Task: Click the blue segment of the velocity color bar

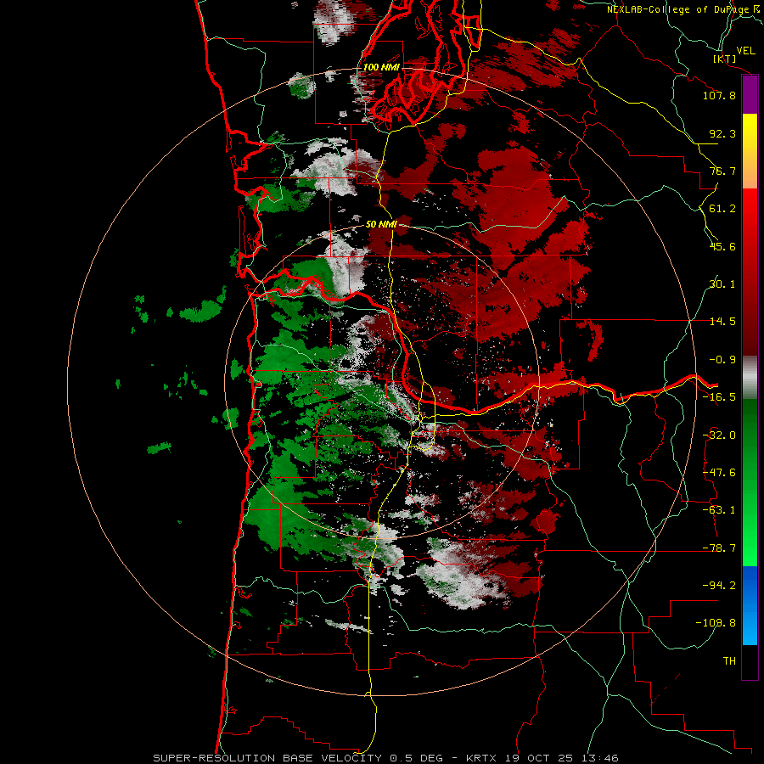Action: [750, 605]
